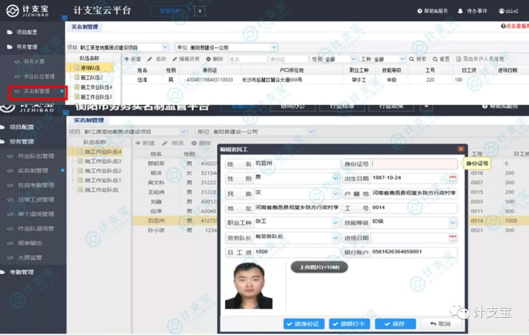Click the 姓名 field with 石亚州
This screenshot has height=335, width=529.
296,164
